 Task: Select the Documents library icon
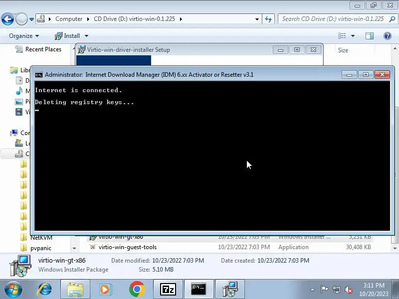[19, 81]
